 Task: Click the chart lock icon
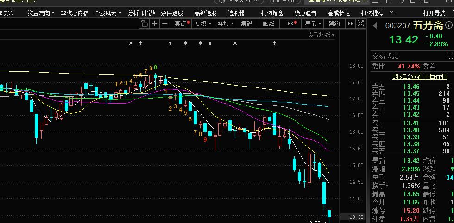144,24
